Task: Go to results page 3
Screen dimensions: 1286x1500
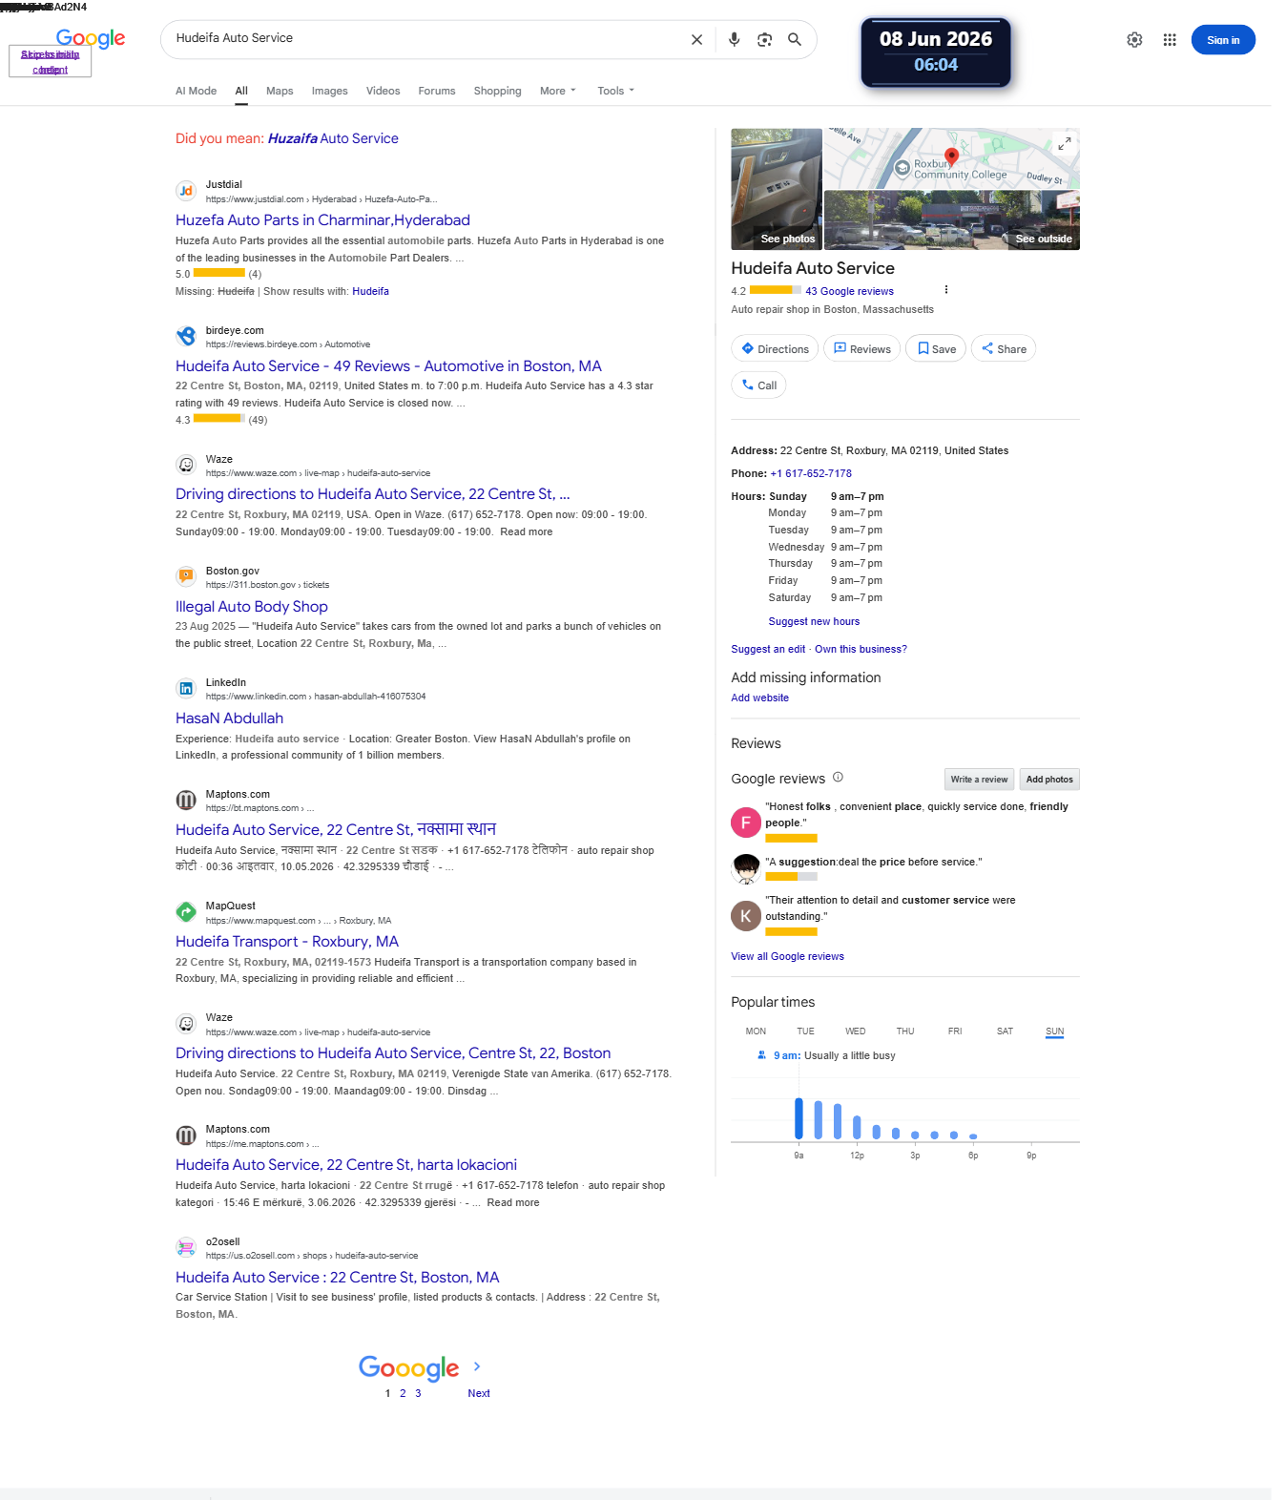Action: [418, 1393]
